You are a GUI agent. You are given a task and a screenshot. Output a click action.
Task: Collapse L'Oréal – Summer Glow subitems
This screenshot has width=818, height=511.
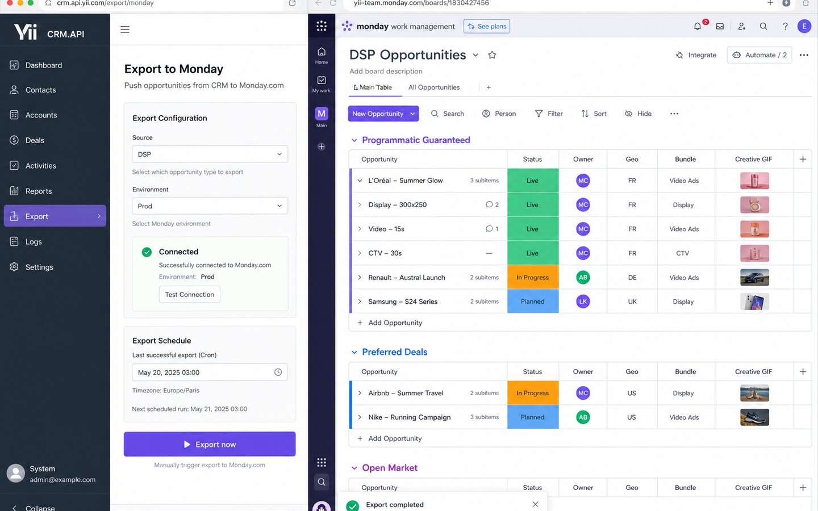tap(360, 181)
